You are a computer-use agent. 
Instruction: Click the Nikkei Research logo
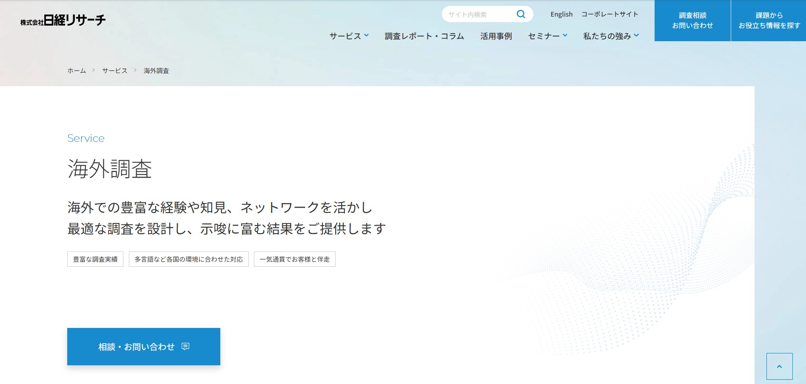(63, 20)
